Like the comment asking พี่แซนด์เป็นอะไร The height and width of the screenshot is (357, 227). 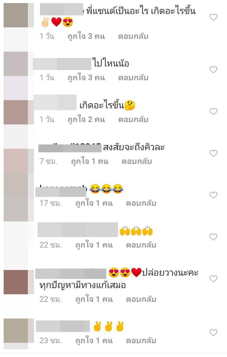tap(213, 17)
